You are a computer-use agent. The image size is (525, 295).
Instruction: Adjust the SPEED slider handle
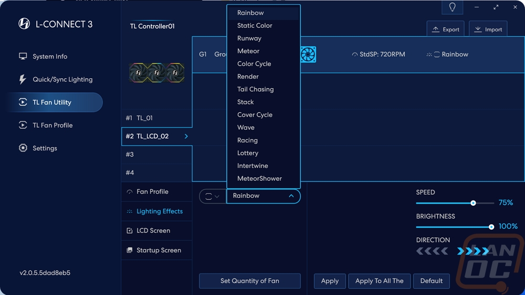coord(473,203)
